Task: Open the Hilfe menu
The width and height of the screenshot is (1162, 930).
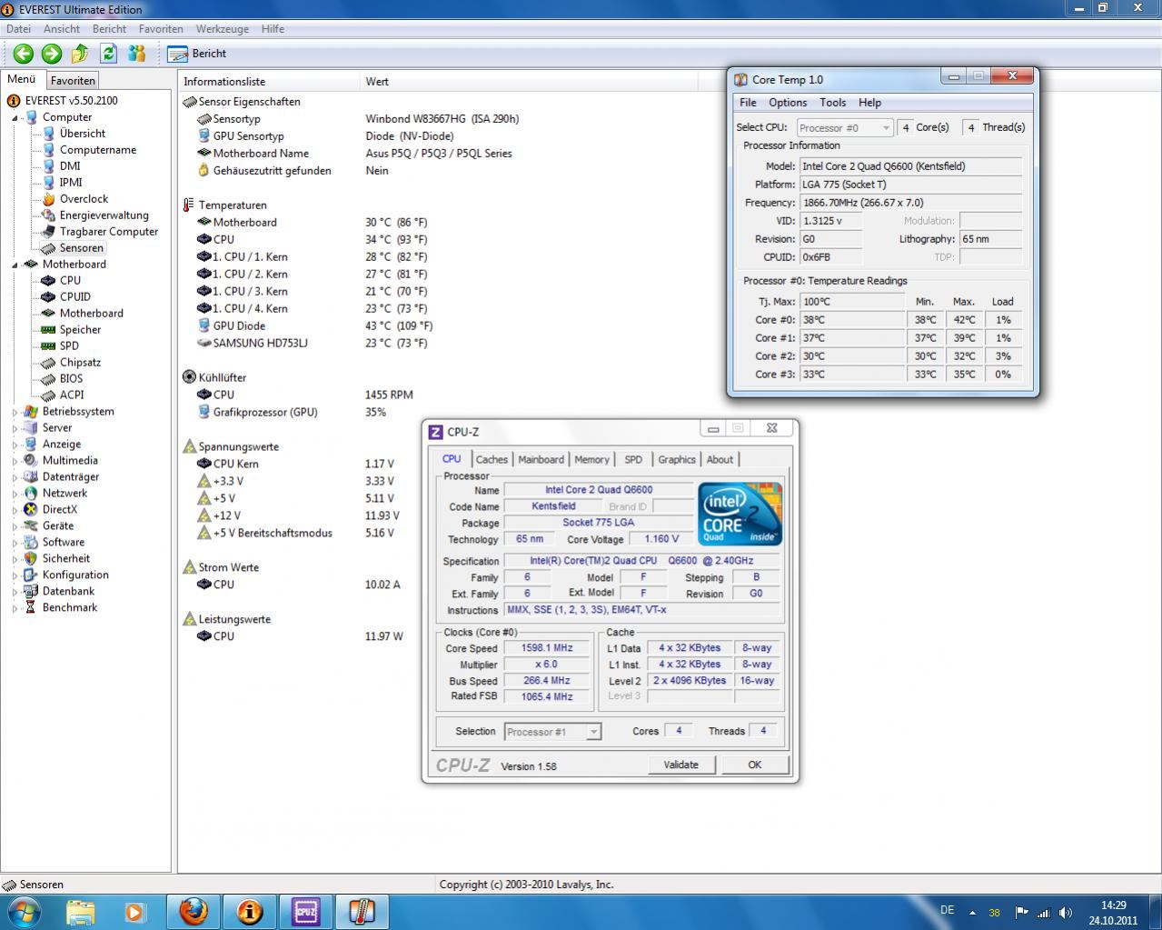Action: coord(273,29)
